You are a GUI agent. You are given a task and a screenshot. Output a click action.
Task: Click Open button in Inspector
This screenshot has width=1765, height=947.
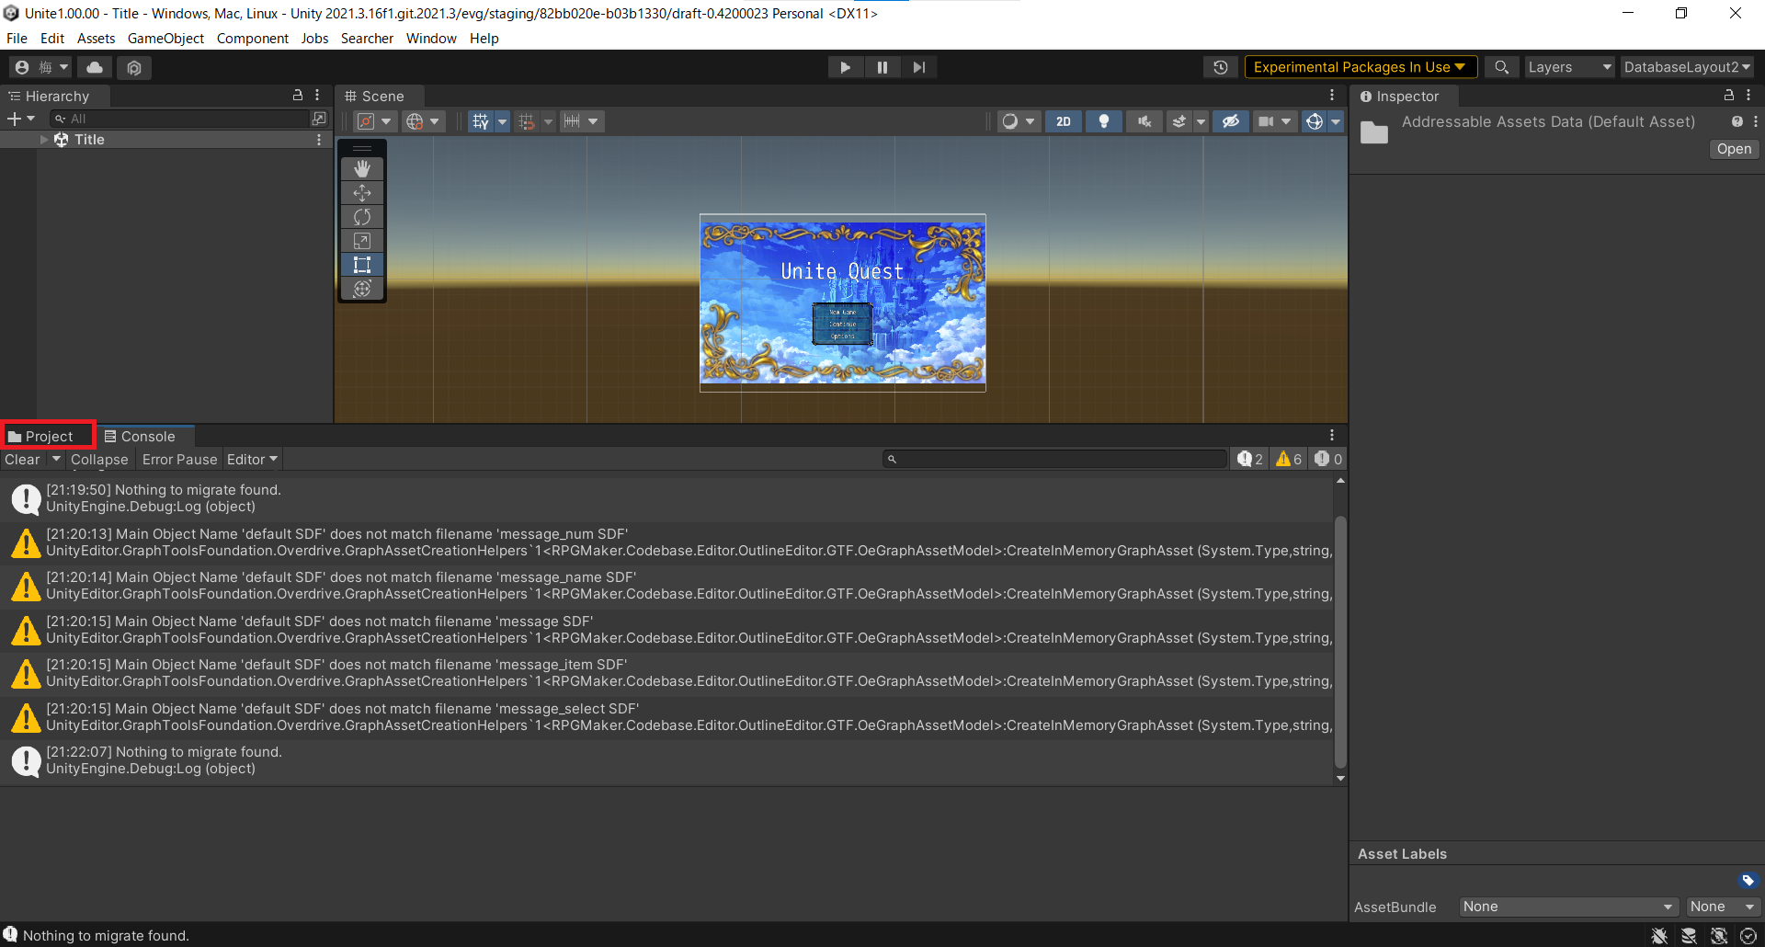1734,149
